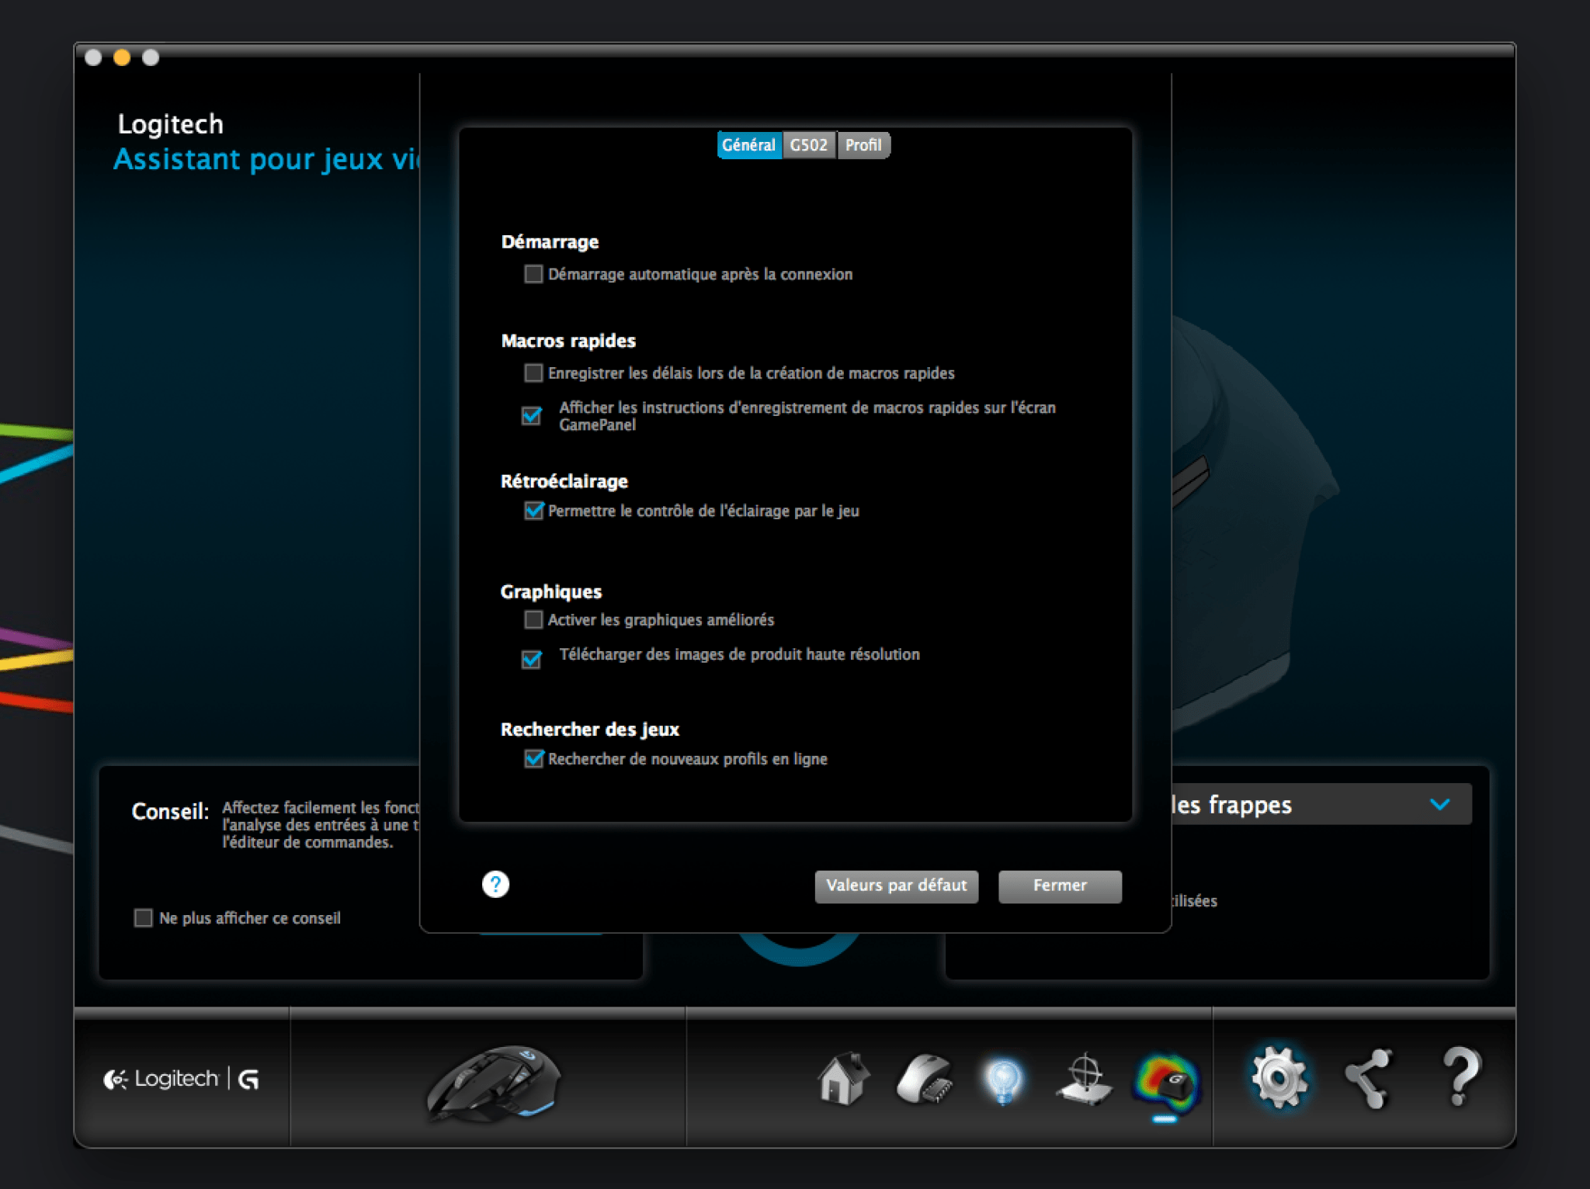Open the lighting settings light bulb icon
Screen dimensions: 1590x1189
click(x=1003, y=1080)
